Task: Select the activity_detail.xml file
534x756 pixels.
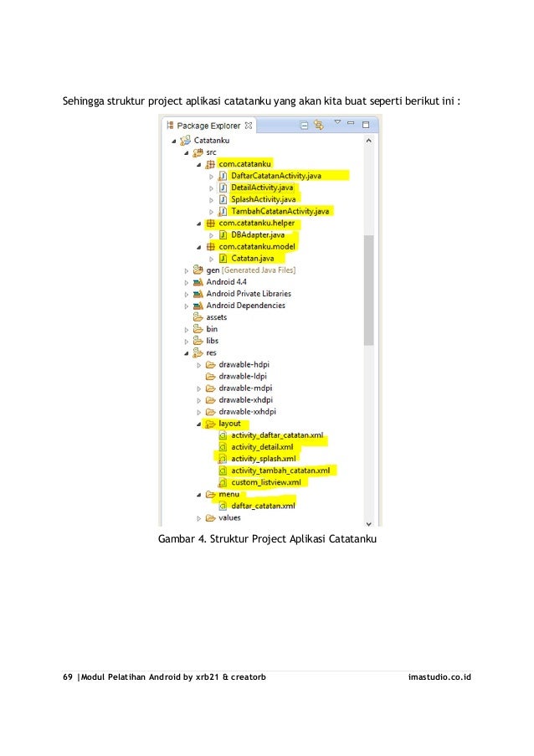Action: pos(262,447)
